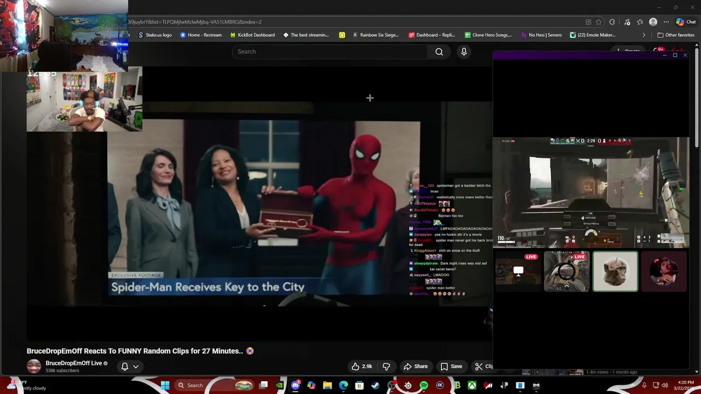
Task: Open Discord from taskbar
Action: click(x=296, y=385)
